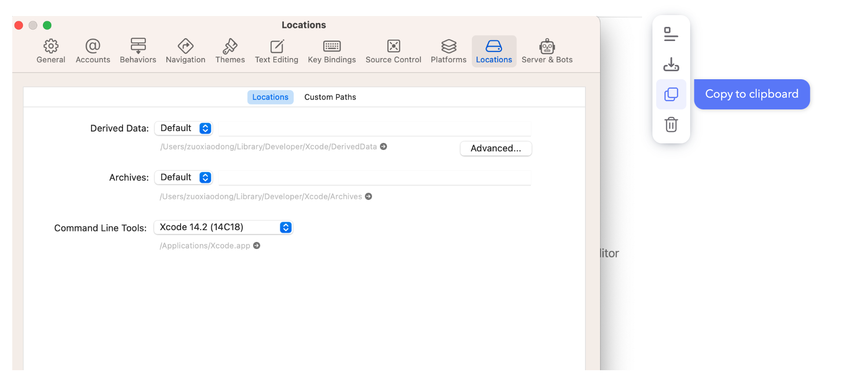Switch to the Locations sub-tab
Image resolution: width=841 pixels, height=382 pixels.
click(271, 97)
